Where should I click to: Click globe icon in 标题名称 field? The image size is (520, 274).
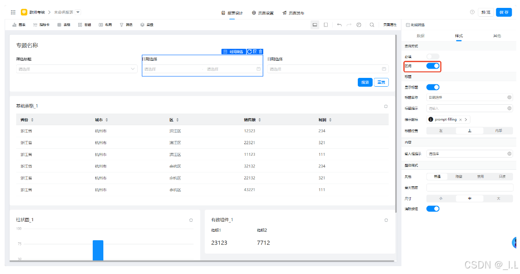(x=509, y=97)
